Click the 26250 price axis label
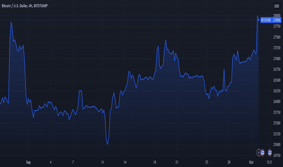 pyautogui.click(x=277, y=91)
